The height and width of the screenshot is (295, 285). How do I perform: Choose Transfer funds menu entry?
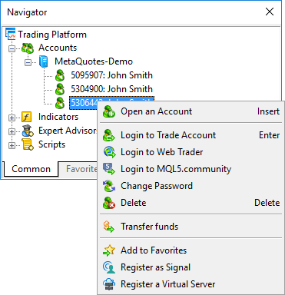[x=191, y=227]
